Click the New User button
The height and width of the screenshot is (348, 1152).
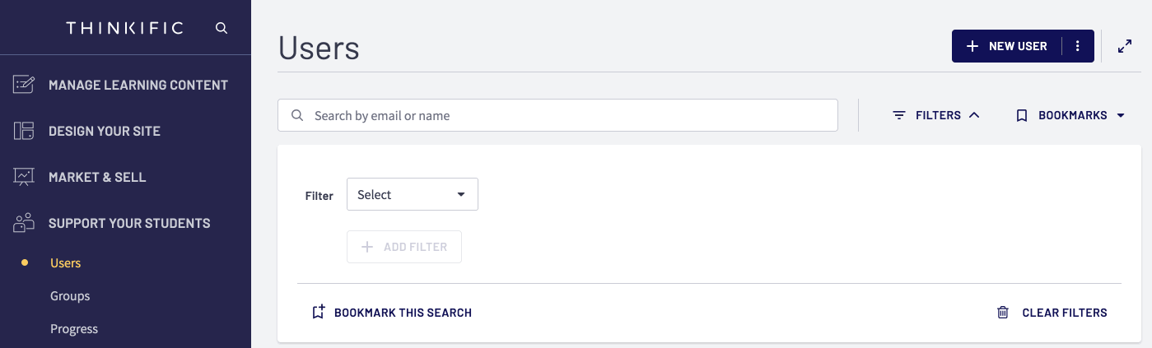(1007, 46)
